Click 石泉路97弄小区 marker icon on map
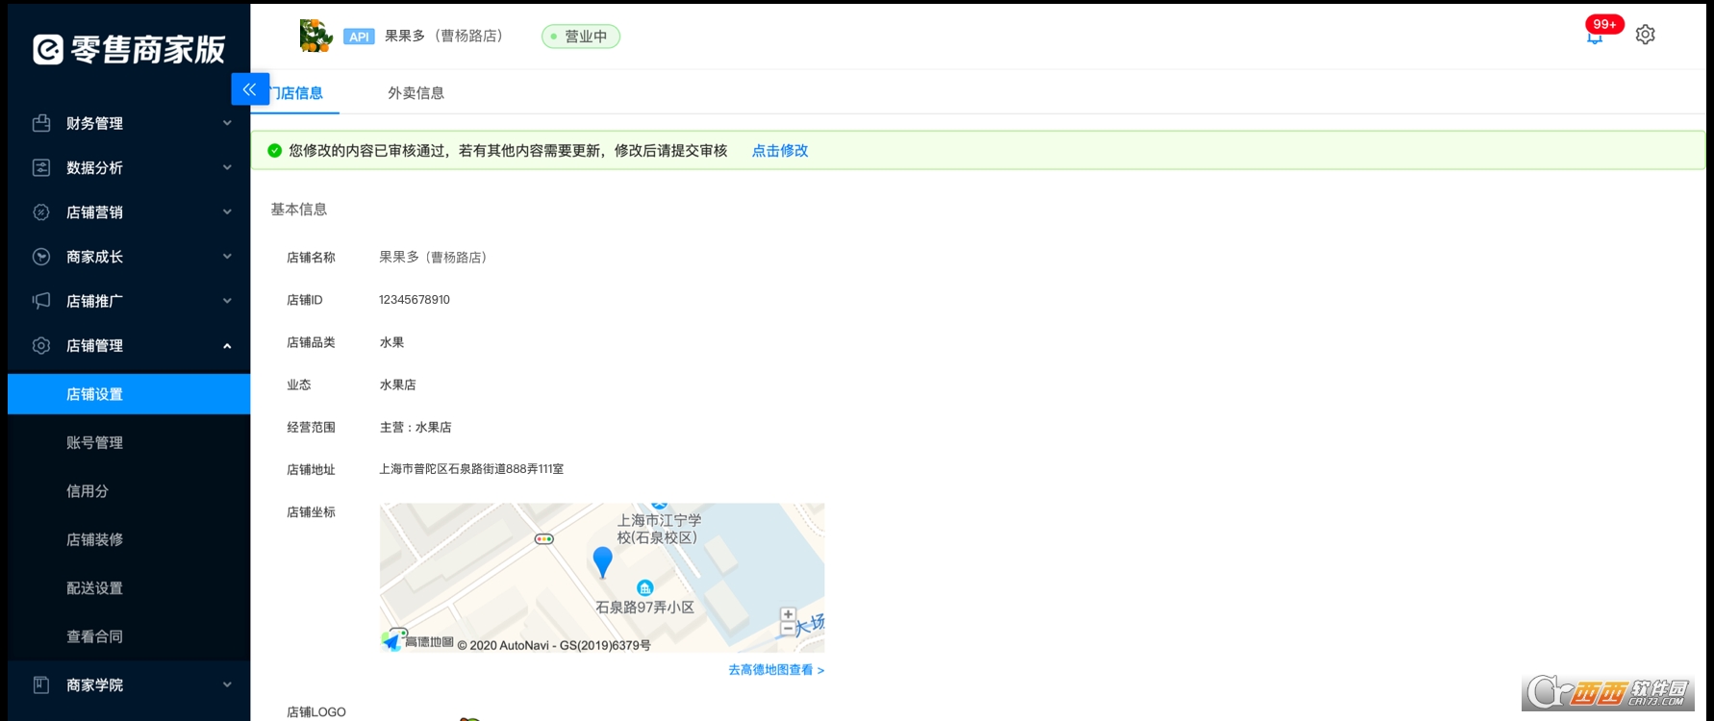The width and height of the screenshot is (1714, 721). coord(645,587)
